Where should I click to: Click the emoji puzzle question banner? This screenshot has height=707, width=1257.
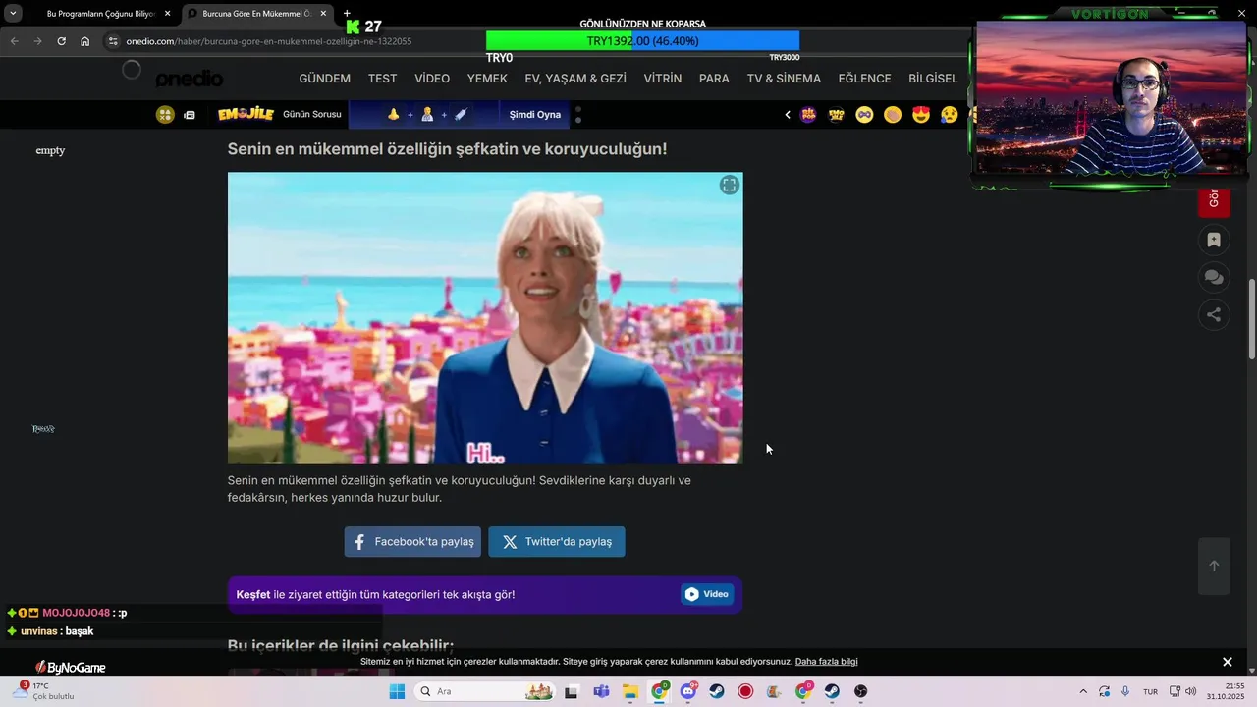[x=424, y=115]
